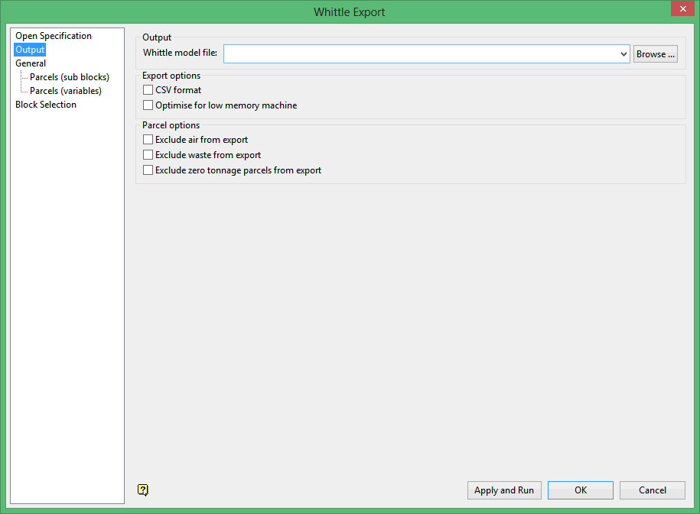
Task: Open the General section in tree
Action: coord(31,63)
